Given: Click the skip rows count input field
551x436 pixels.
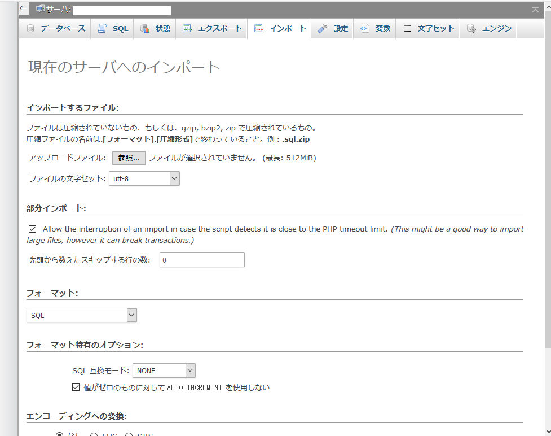Looking at the screenshot, I should tap(202, 260).
